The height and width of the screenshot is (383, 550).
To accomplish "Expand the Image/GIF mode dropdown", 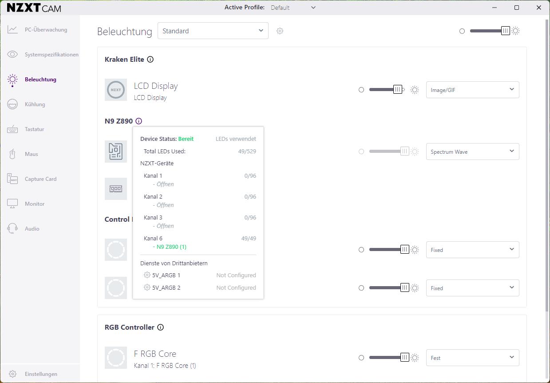I will tap(472, 90).
